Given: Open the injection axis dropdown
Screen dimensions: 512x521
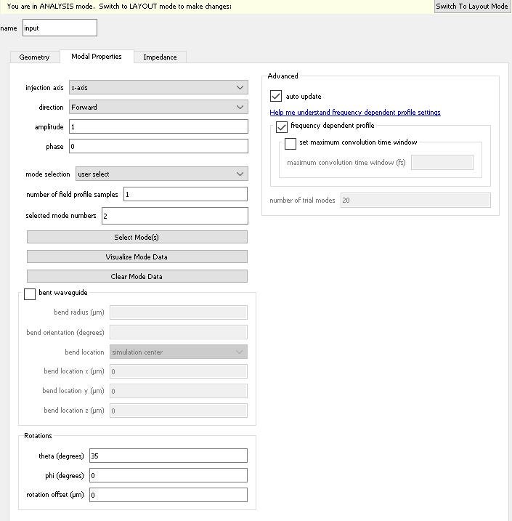Looking at the screenshot, I should point(158,87).
